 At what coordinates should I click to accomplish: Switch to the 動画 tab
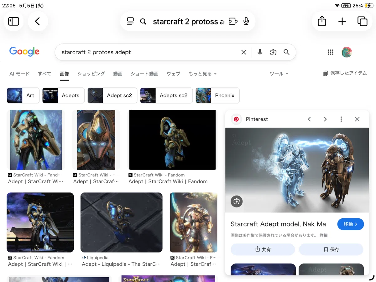[x=118, y=74]
